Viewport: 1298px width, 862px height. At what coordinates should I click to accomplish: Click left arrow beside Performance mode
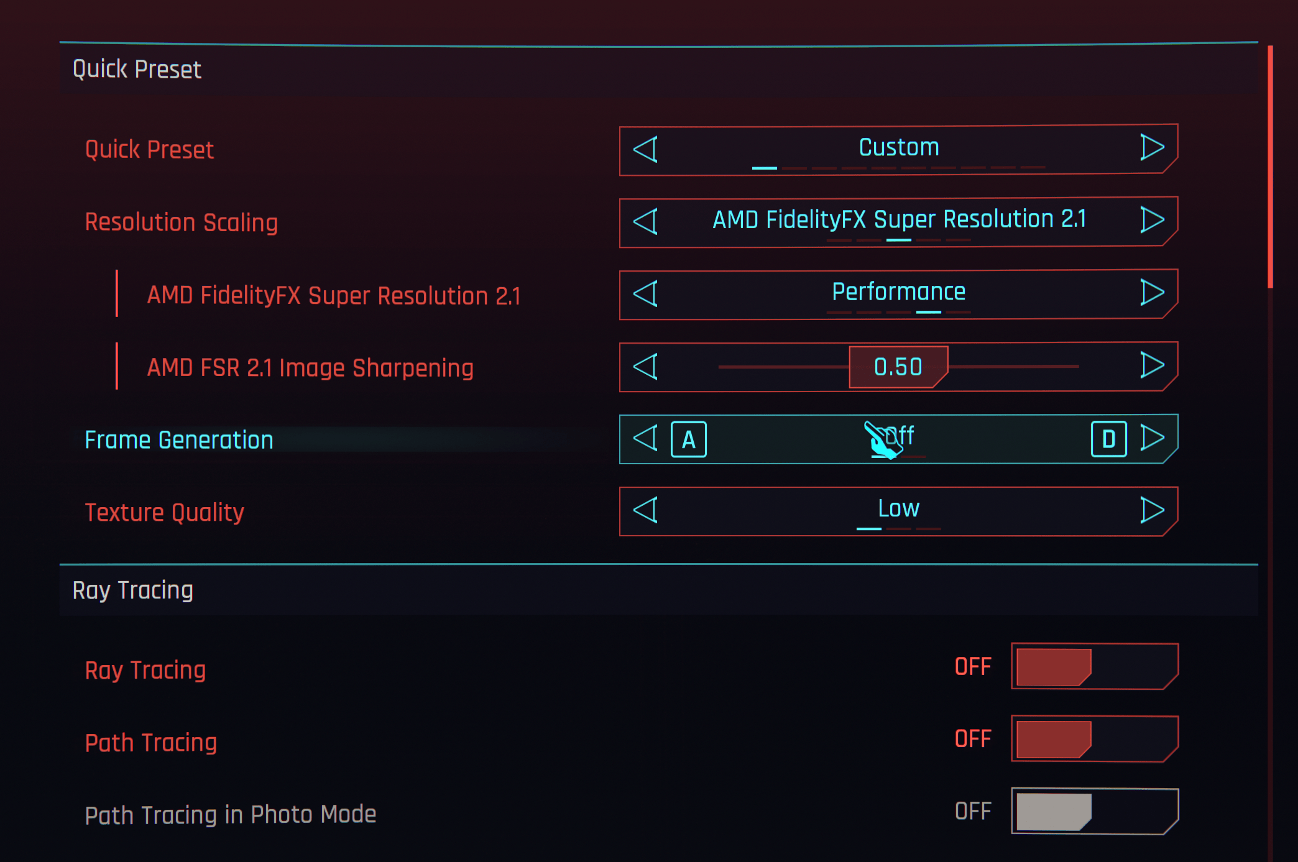645,293
